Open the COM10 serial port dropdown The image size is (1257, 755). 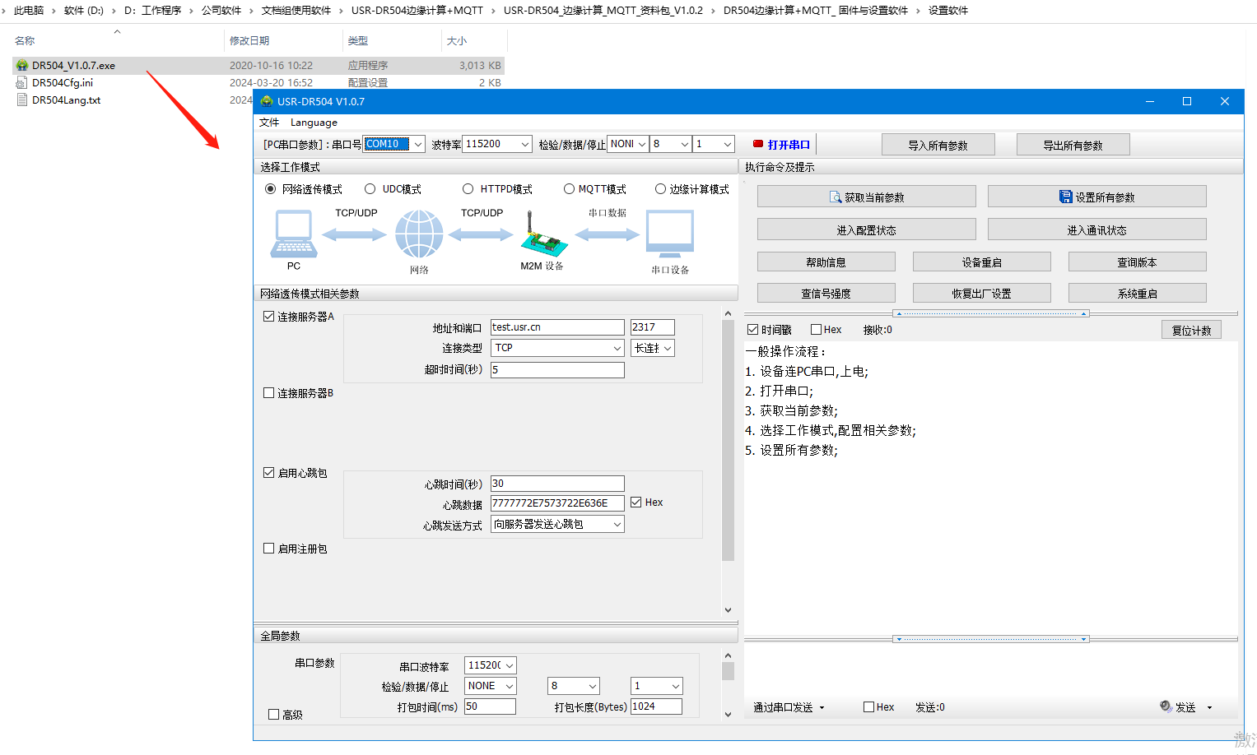coord(417,144)
